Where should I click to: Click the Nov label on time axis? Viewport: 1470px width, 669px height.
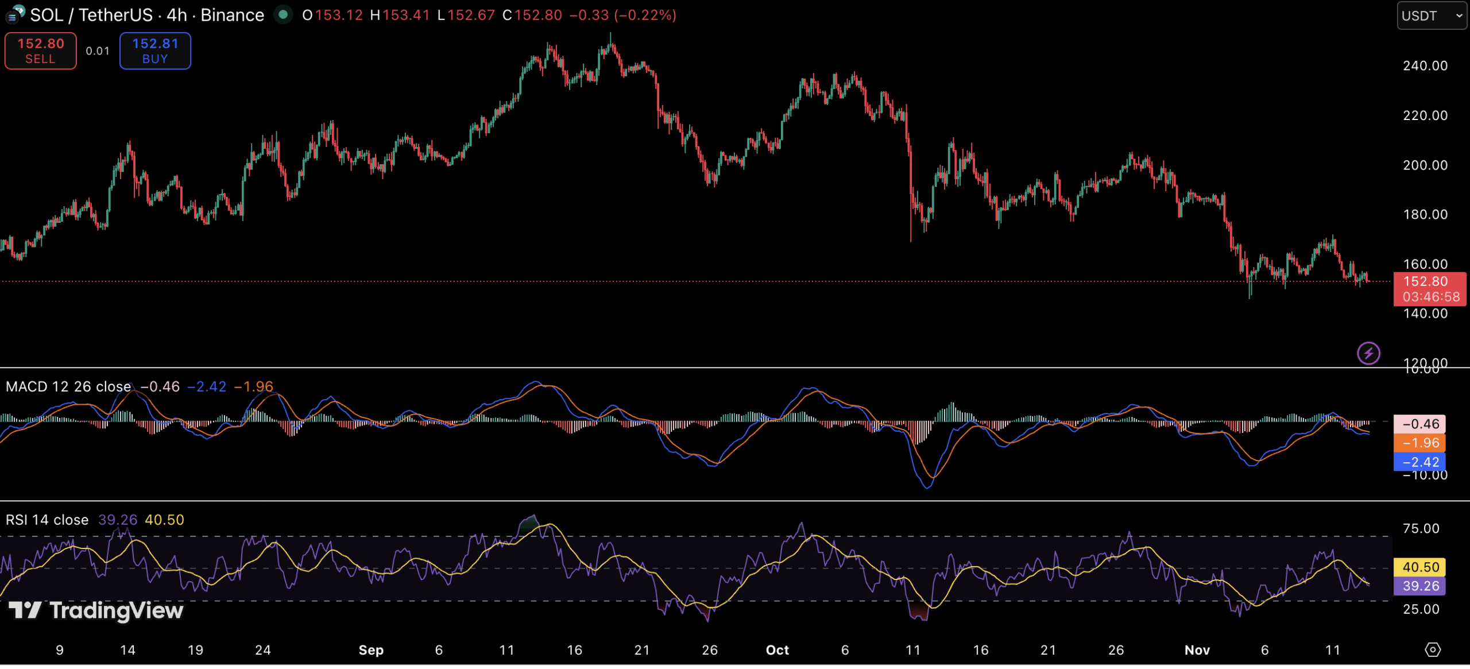pyautogui.click(x=1197, y=651)
